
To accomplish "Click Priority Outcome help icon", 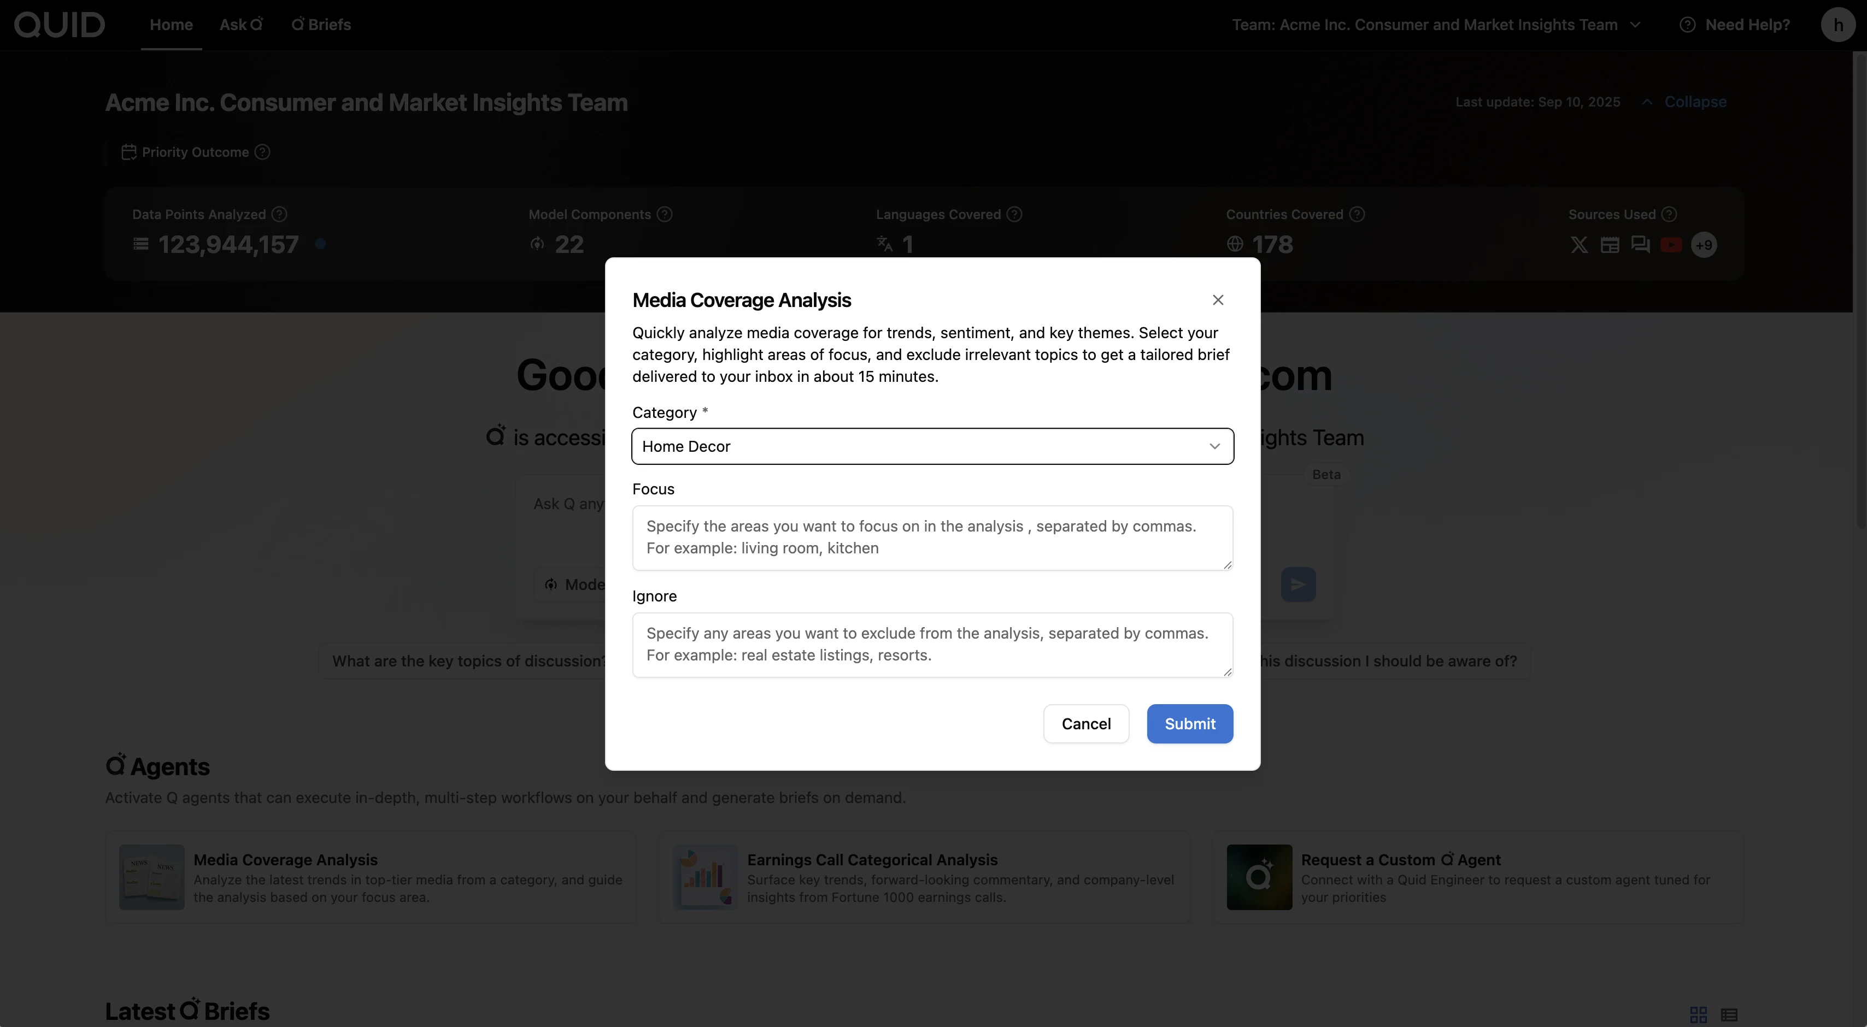I will (x=263, y=152).
